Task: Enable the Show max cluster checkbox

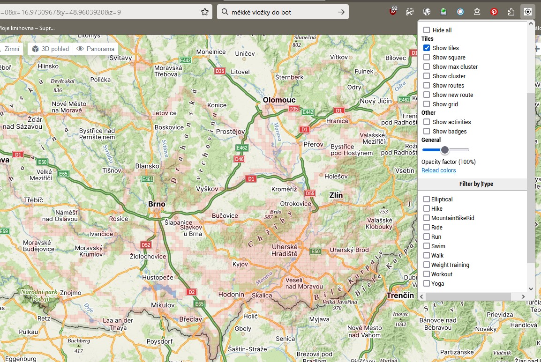Action: [x=427, y=66]
